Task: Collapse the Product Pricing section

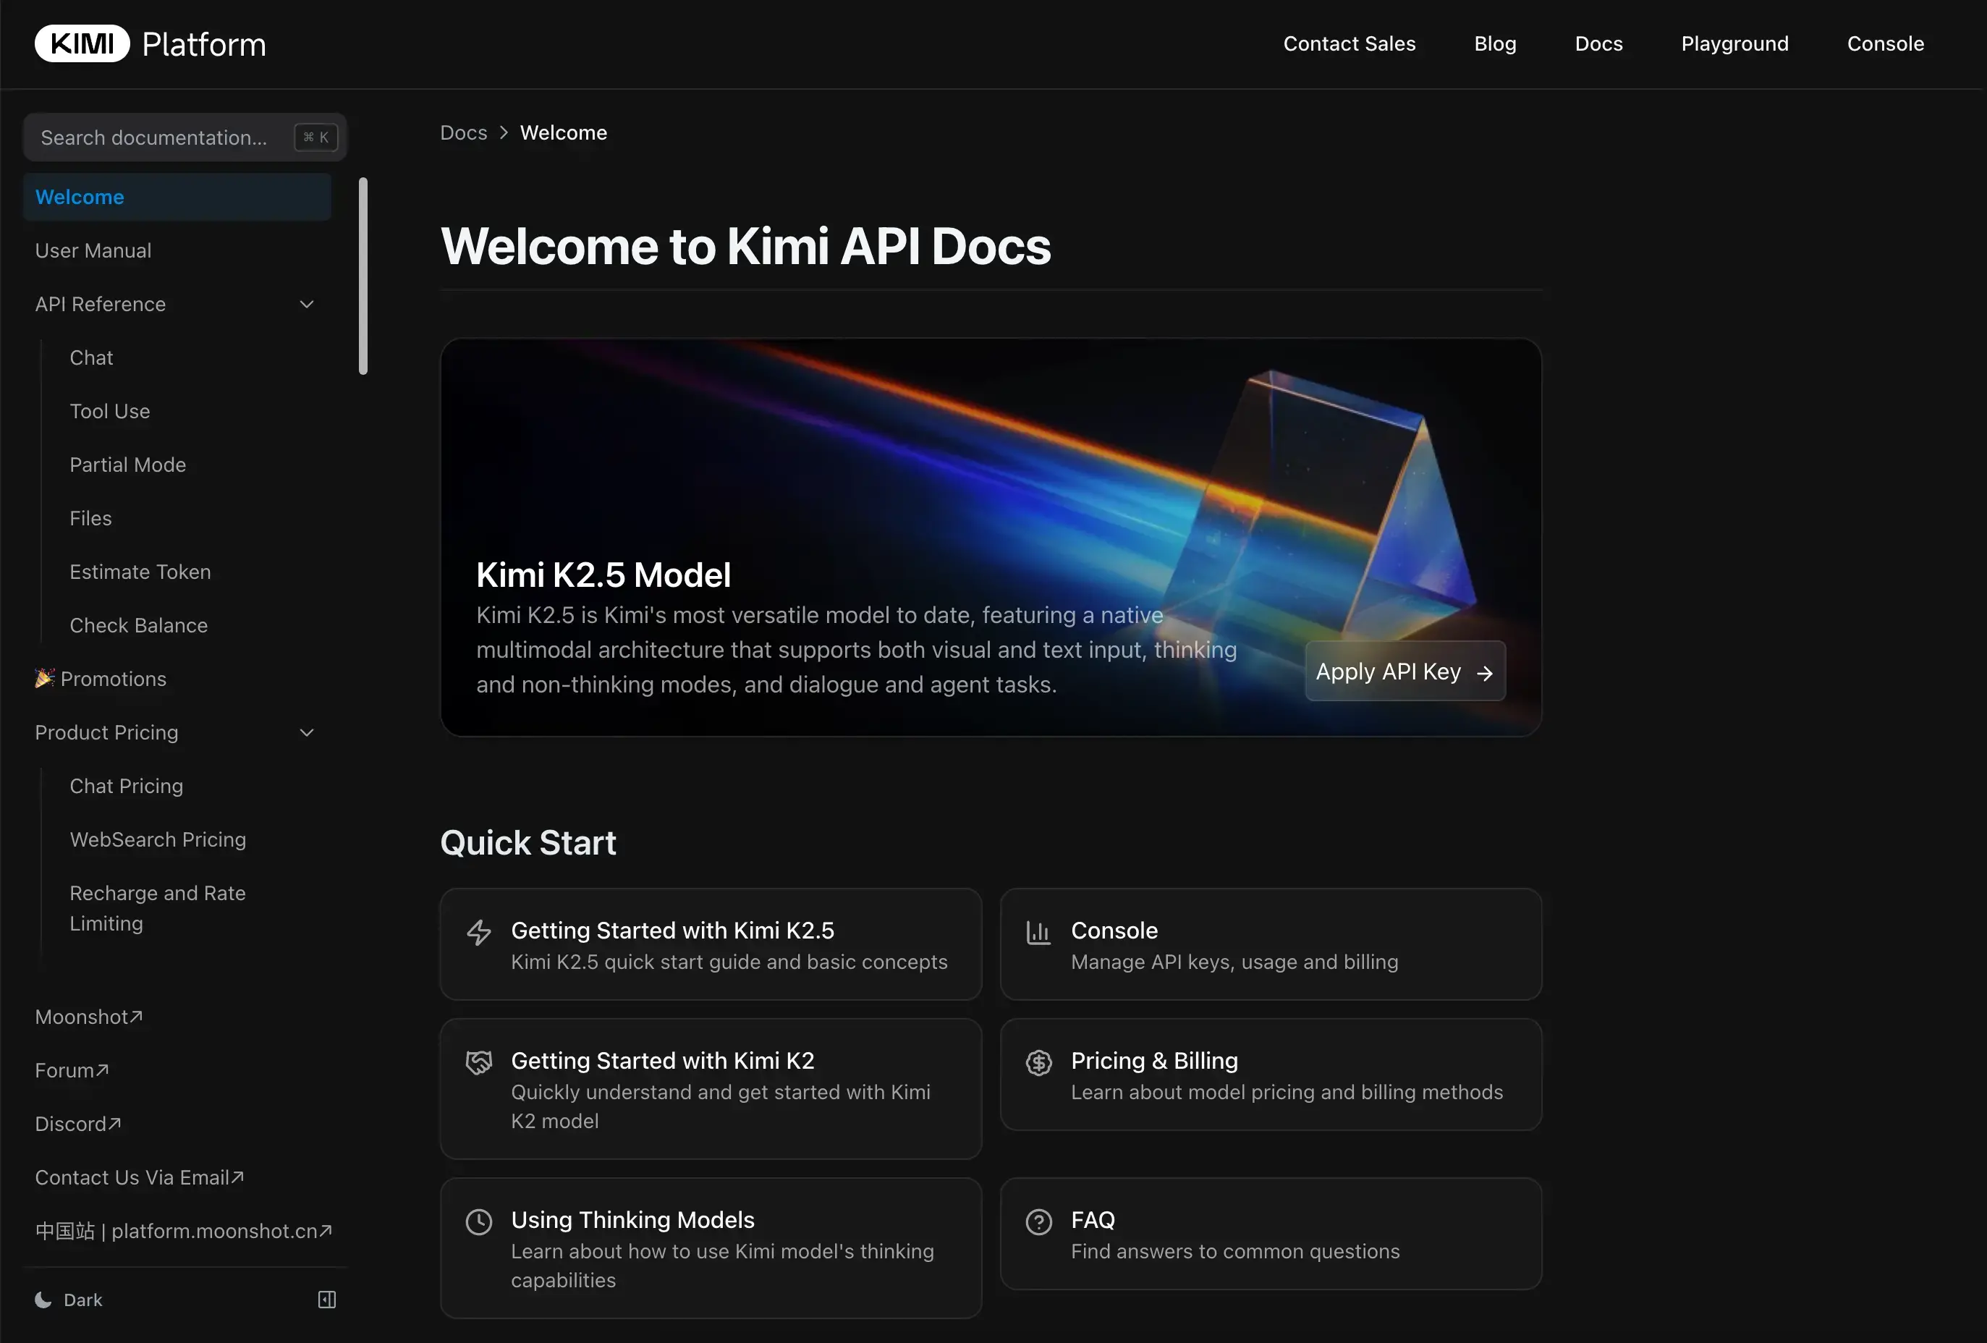Action: (306, 732)
